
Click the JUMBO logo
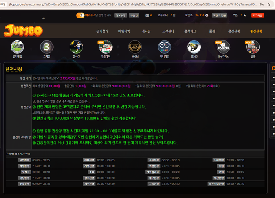point(23,31)
